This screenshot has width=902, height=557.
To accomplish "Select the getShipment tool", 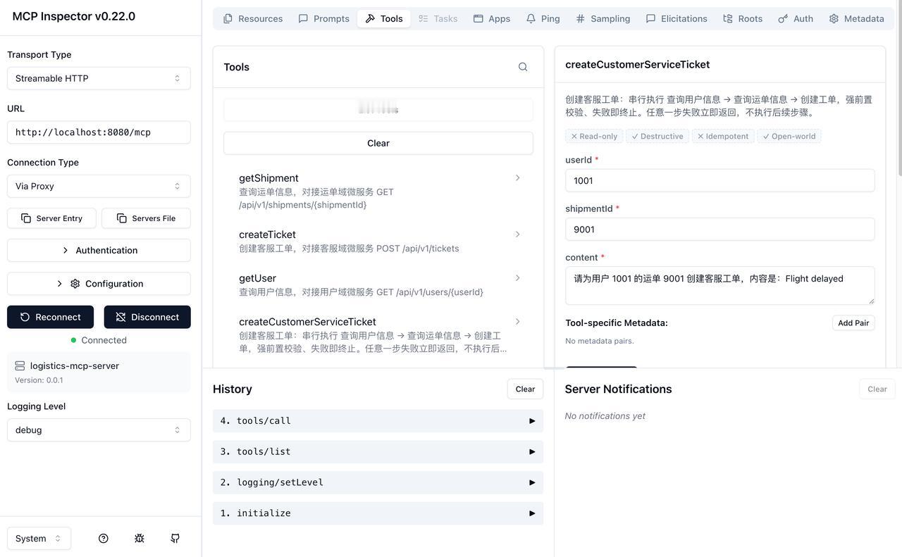I will tap(378, 191).
